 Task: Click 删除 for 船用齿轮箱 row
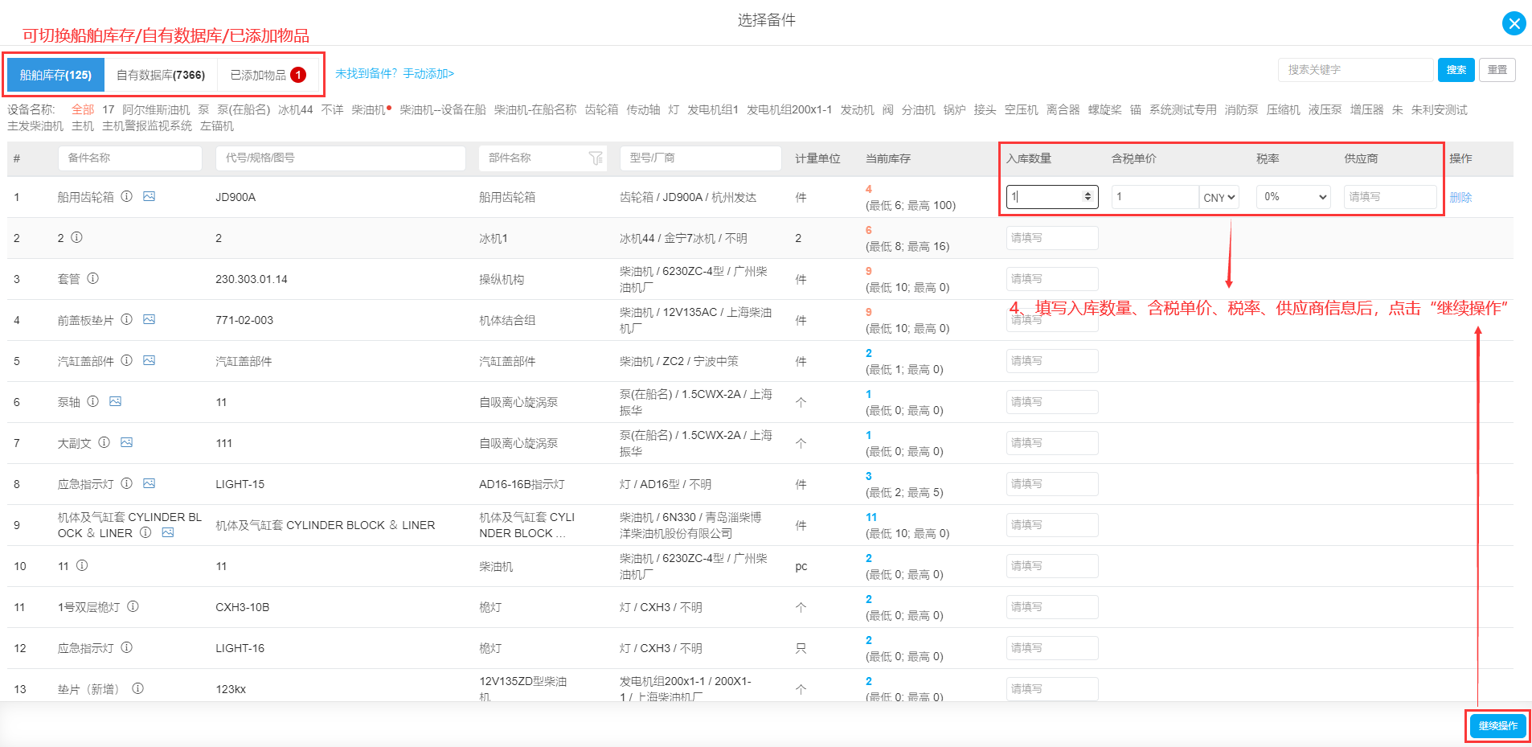coord(1460,198)
